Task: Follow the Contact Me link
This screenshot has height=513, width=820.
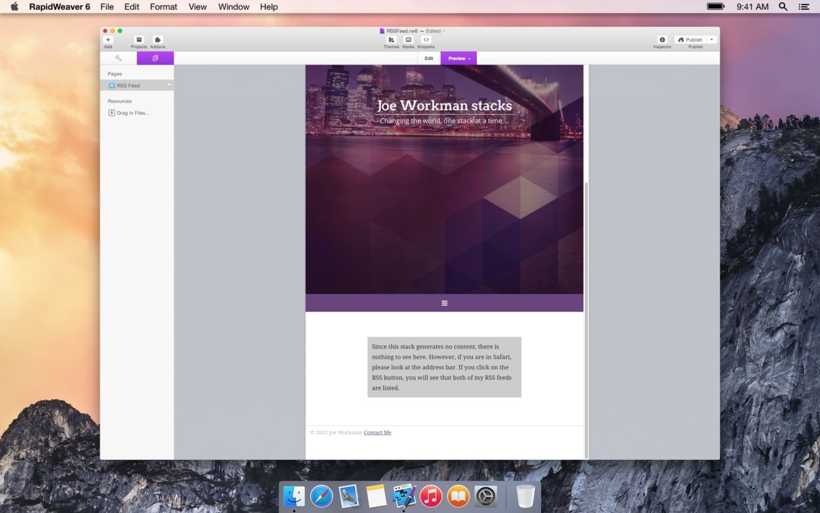Action: click(377, 432)
